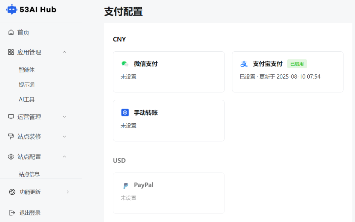This screenshot has width=355, height=222.
Task: Expand the 站点装修 section
Action: pos(64,136)
